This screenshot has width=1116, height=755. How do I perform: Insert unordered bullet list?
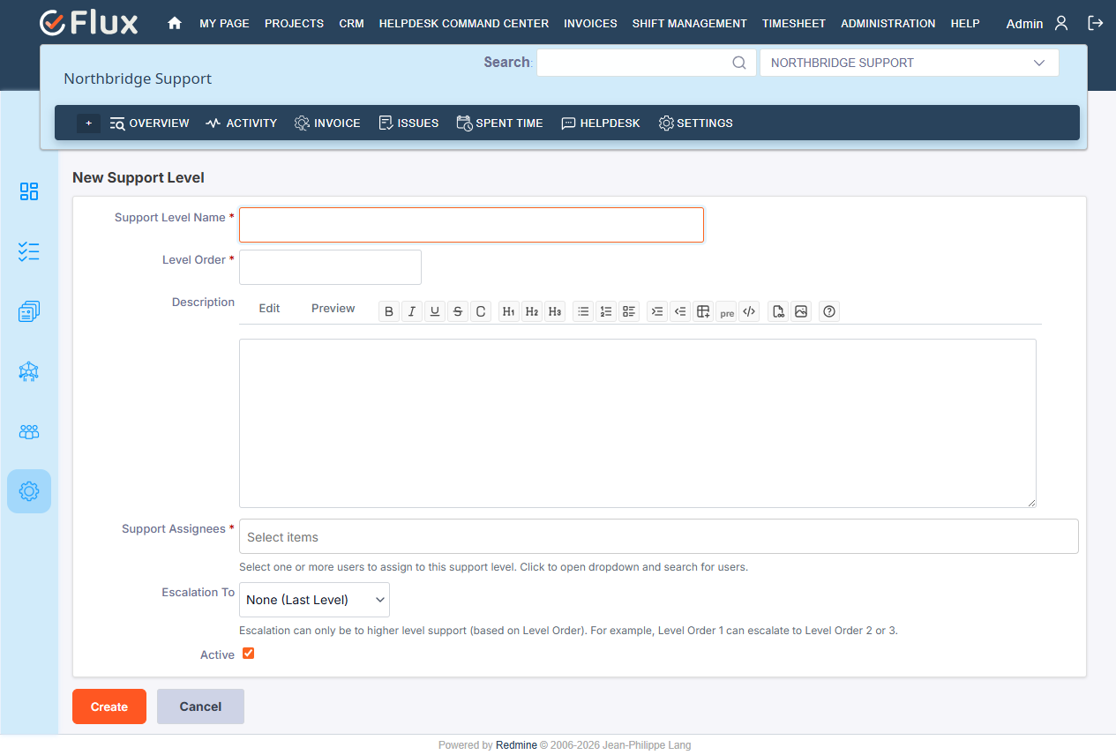pyautogui.click(x=583, y=311)
